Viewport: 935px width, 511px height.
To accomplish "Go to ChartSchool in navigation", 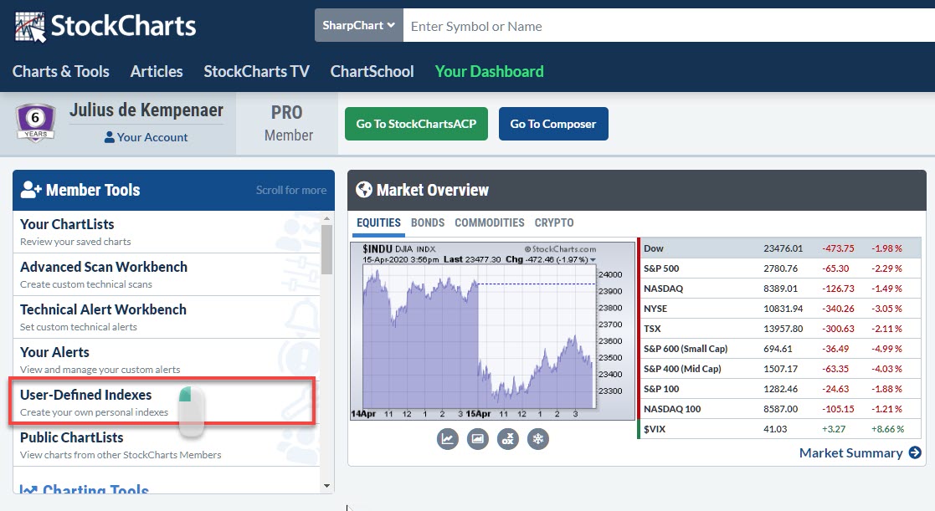I will coord(372,71).
